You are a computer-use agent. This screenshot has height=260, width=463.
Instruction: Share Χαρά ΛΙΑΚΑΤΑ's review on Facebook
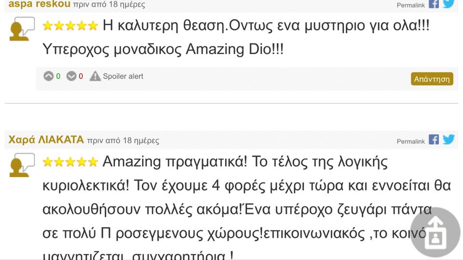pos(434,140)
